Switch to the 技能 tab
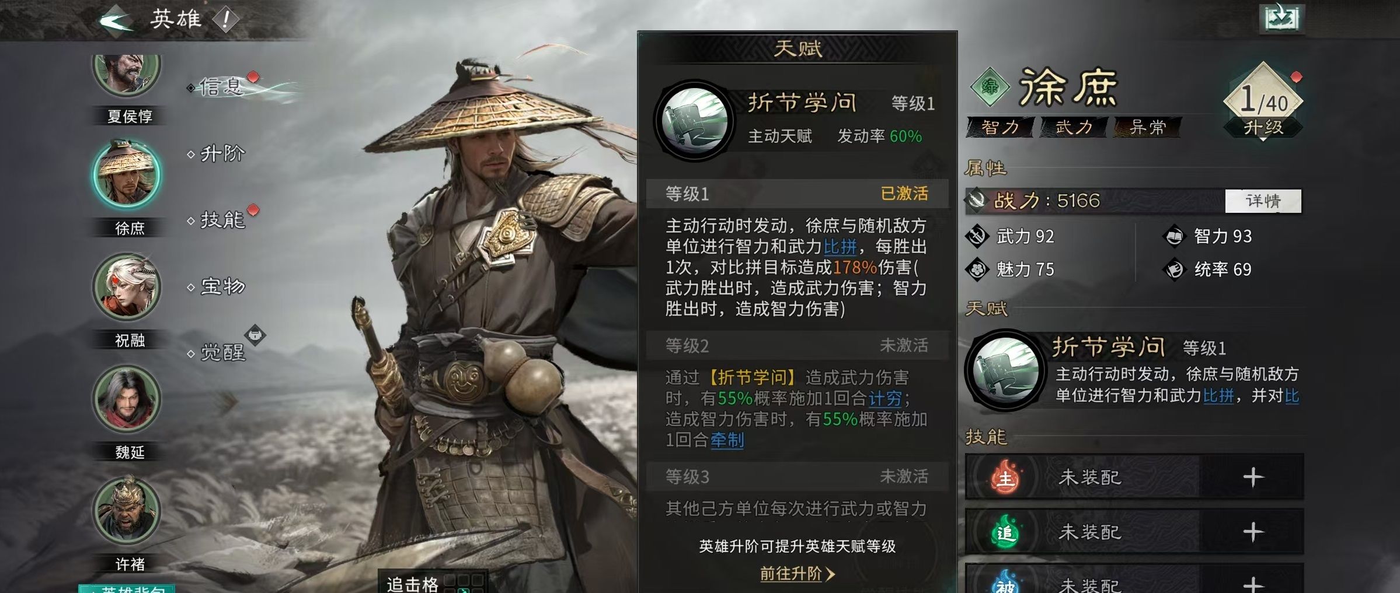The height and width of the screenshot is (593, 1400). (222, 220)
